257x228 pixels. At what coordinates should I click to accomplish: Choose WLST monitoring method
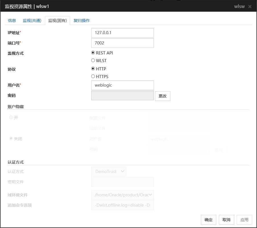(93, 60)
